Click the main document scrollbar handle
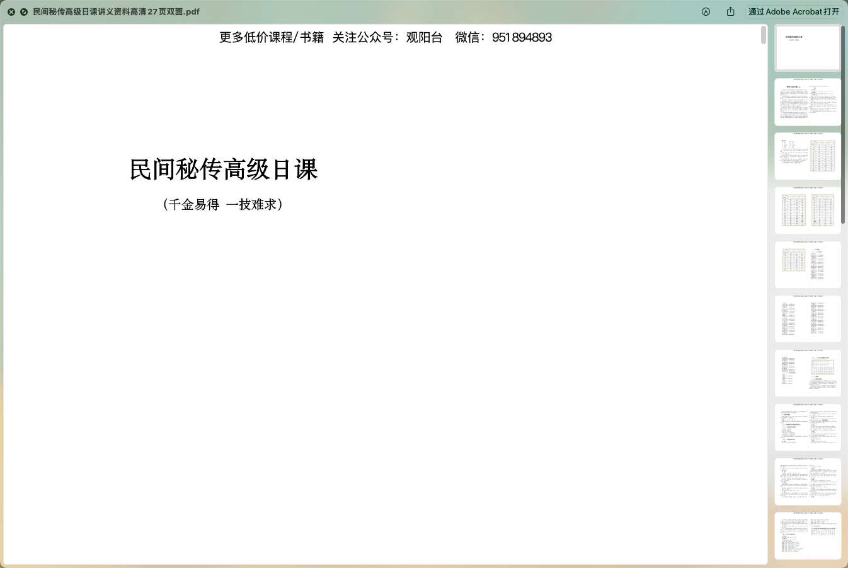Screen dimensions: 848x568 [x=764, y=35]
